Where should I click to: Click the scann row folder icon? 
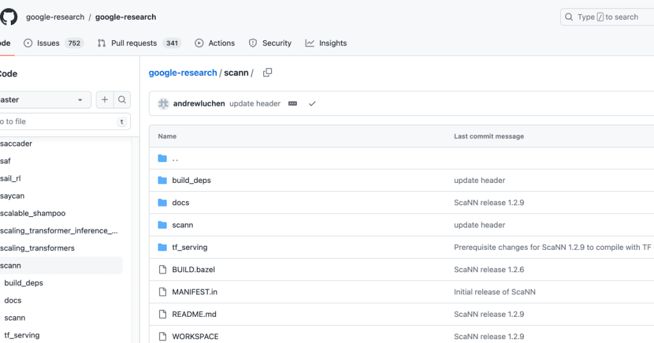163,225
